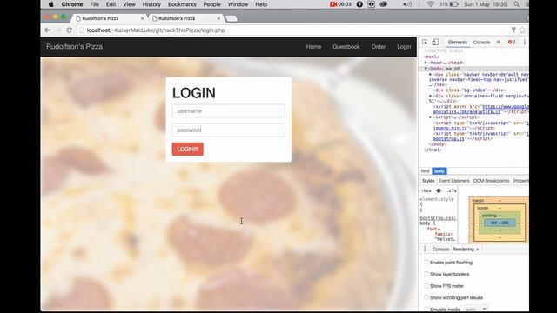Click the blue content box in box model

click(x=500, y=223)
